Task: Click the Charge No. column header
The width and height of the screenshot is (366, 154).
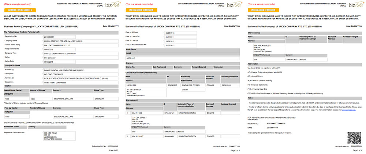Action: (x=139, y=68)
